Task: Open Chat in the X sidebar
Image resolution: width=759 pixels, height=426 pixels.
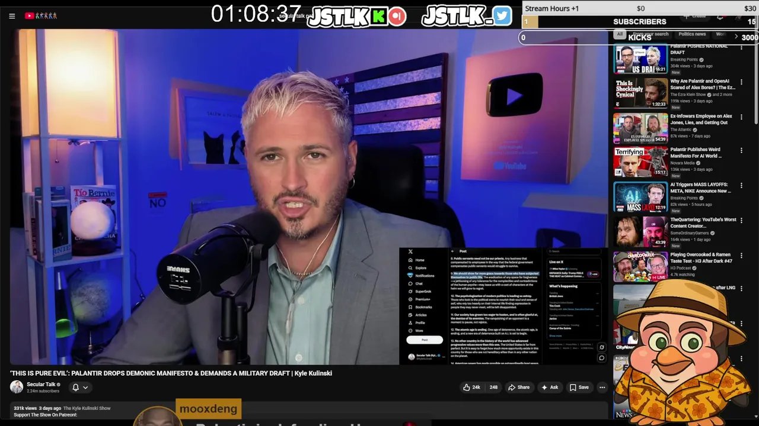Action: 415,284
